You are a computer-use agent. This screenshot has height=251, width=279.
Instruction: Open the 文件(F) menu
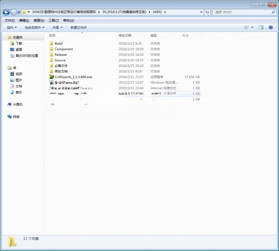[10, 20]
